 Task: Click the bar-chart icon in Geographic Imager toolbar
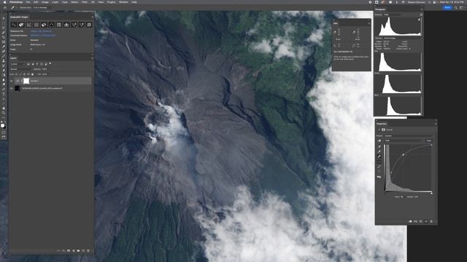(x=66, y=25)
